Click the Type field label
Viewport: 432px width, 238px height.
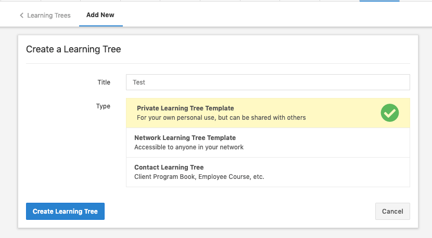103,106
